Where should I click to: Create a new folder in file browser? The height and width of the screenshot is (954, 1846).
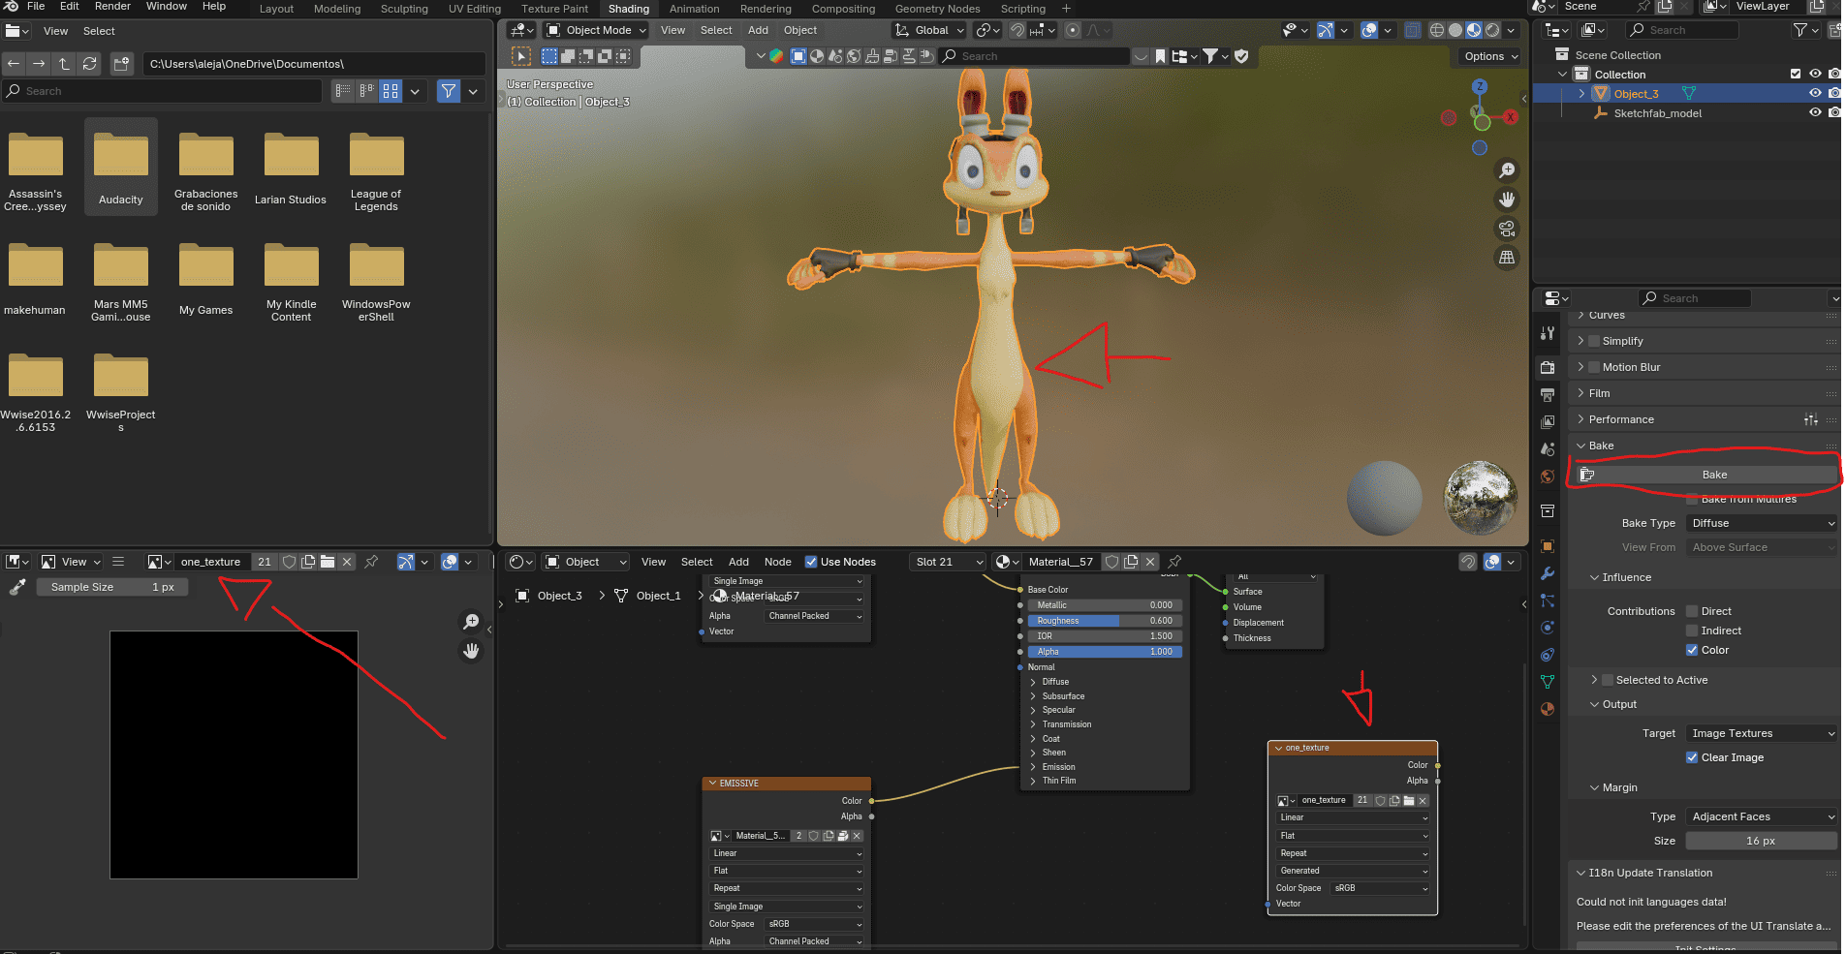pos(121,64)
